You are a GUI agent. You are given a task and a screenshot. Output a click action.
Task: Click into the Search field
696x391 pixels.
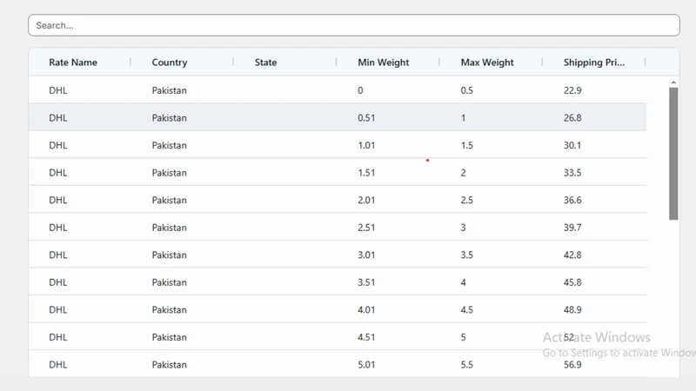point(354,25)
